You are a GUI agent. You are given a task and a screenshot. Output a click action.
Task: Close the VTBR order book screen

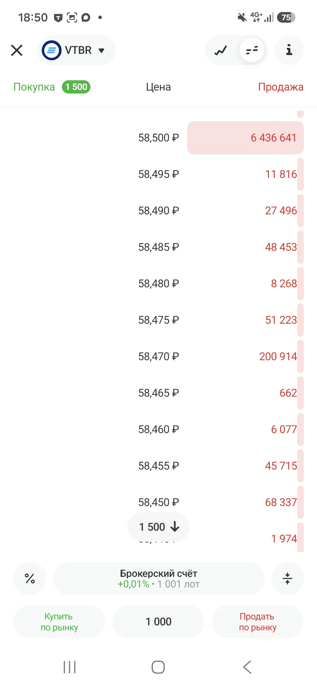(17, 50)
